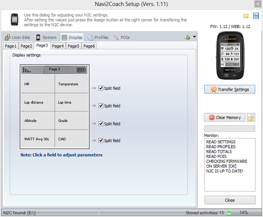Close the Navi2Coach Setup window
This screenshot has width=263, height=217.
pos(258,4)
